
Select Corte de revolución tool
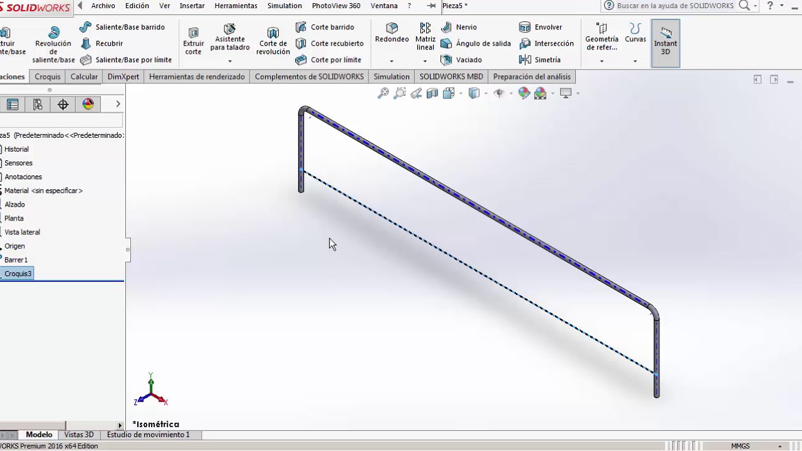[x=273, y=41]
